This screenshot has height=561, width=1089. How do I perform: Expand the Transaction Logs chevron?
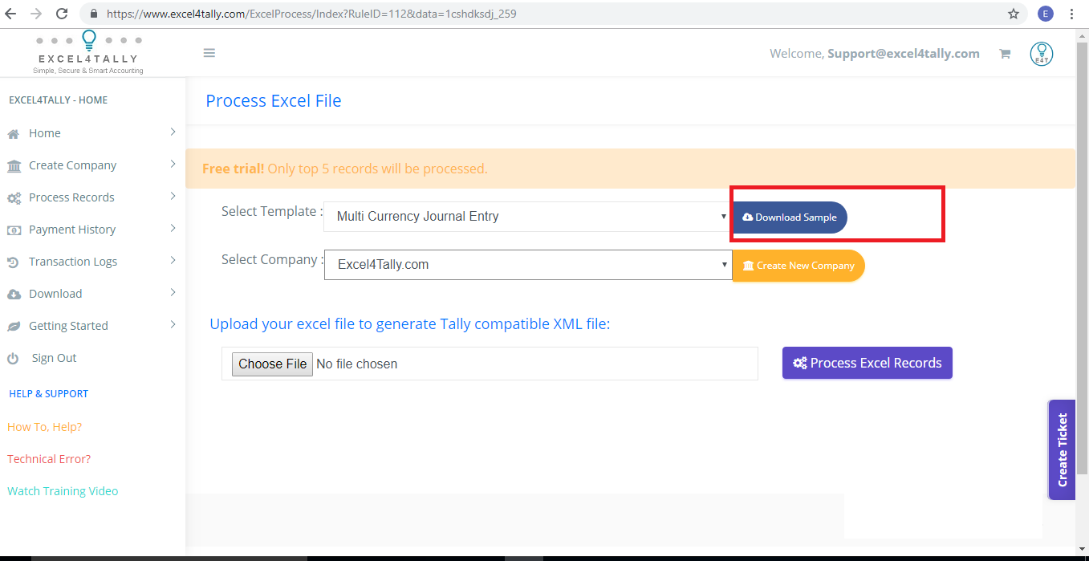tap(173, 261)
